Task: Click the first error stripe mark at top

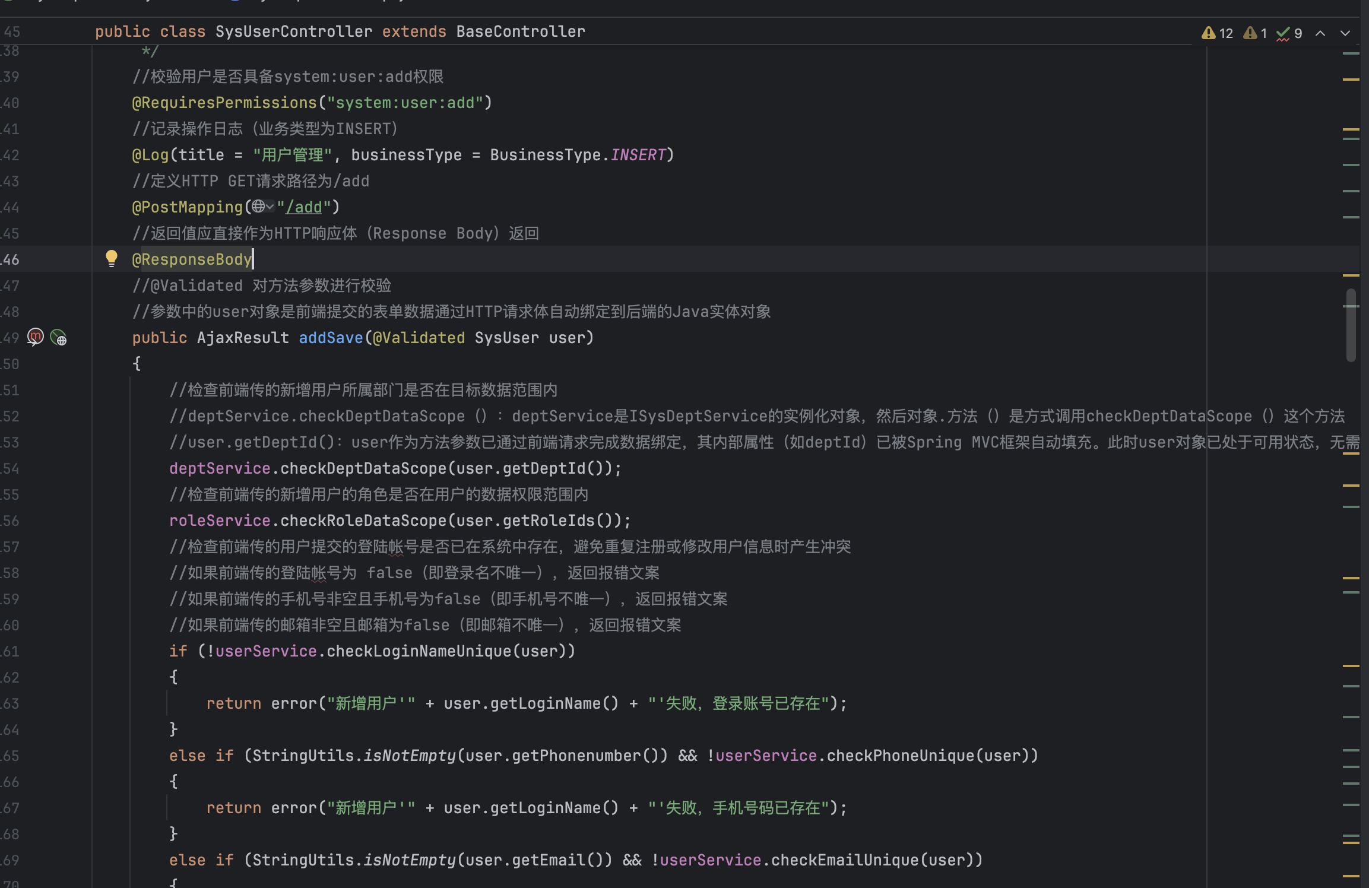Action: 1351,53
